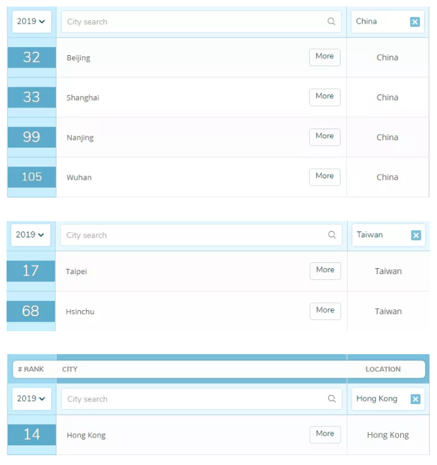Screen dimensions: 437x465
Task: Open 2019 year dropdown above Beijing
Action: click(31, 22)
